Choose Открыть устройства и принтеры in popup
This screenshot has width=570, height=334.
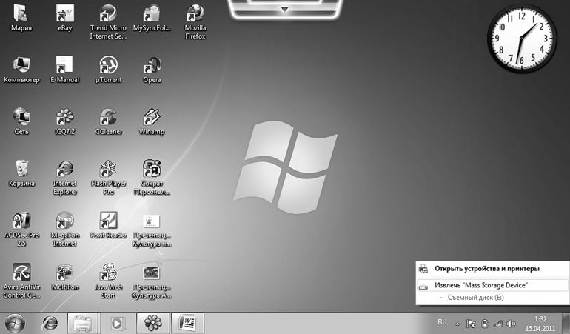[x=486, y=268]
